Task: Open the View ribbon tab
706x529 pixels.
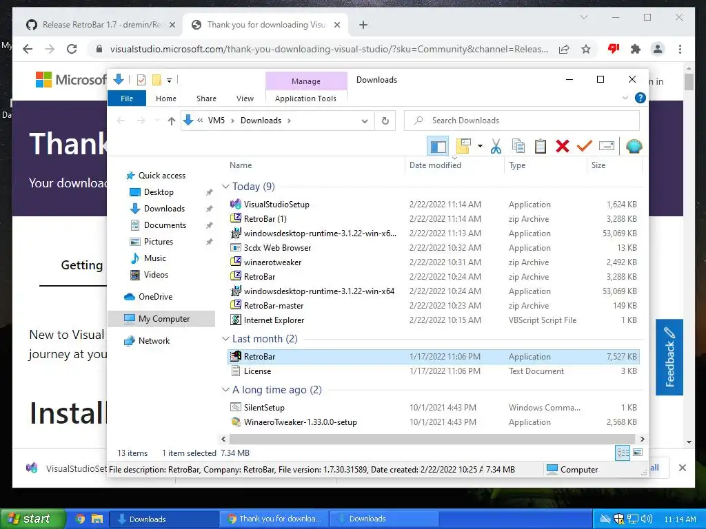Action: 245,98
